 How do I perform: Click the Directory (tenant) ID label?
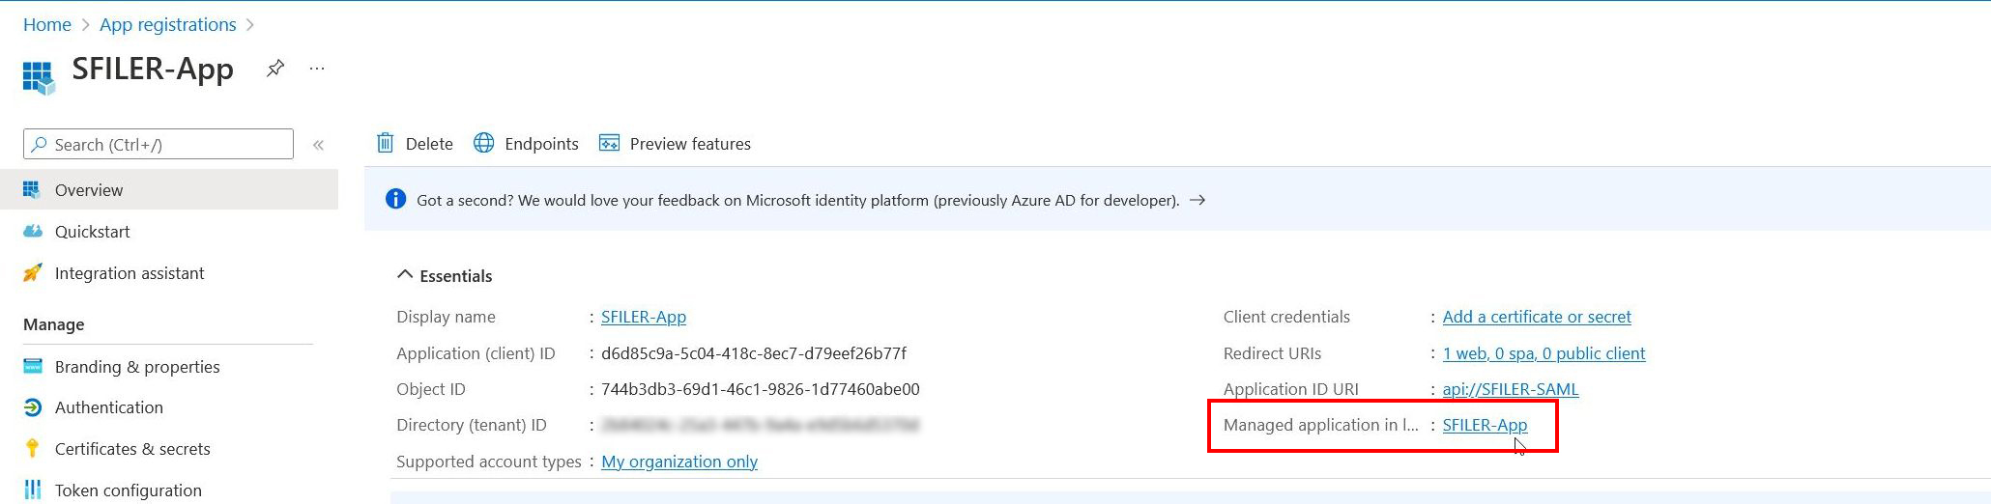[472, 425]
